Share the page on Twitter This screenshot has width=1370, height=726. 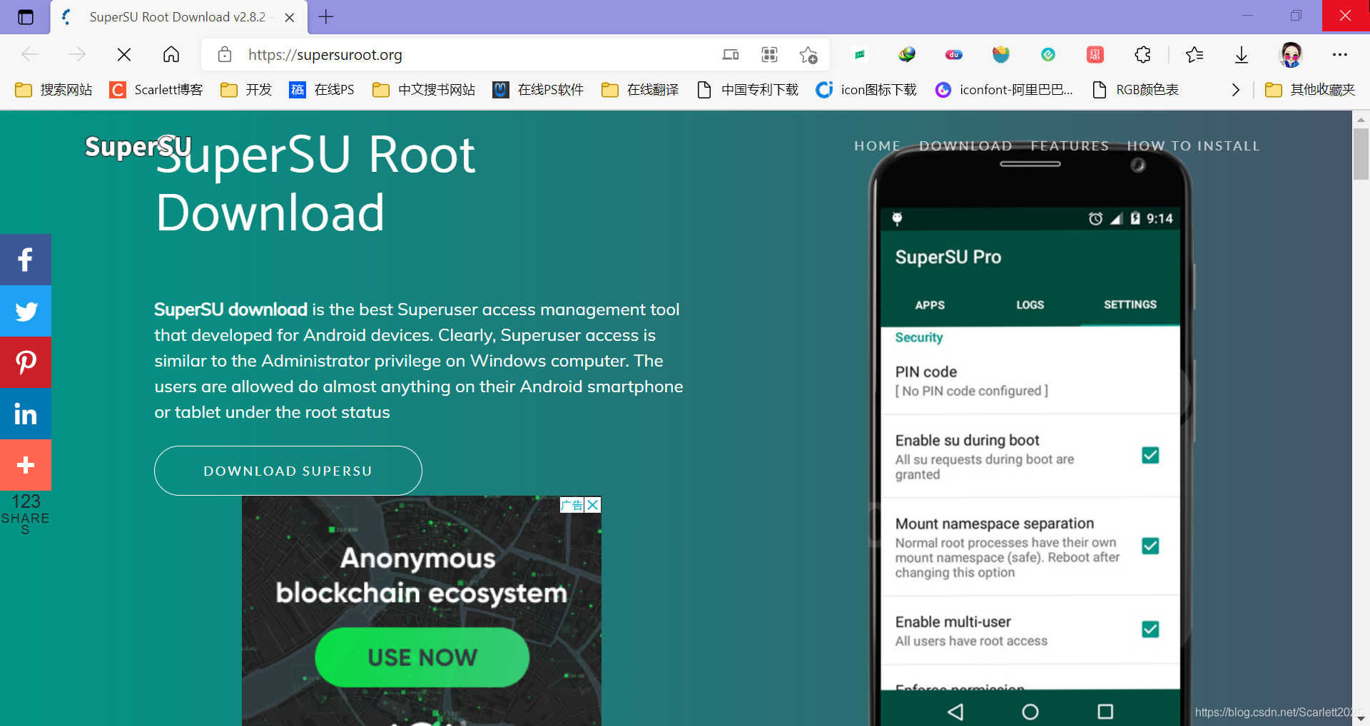26,311
